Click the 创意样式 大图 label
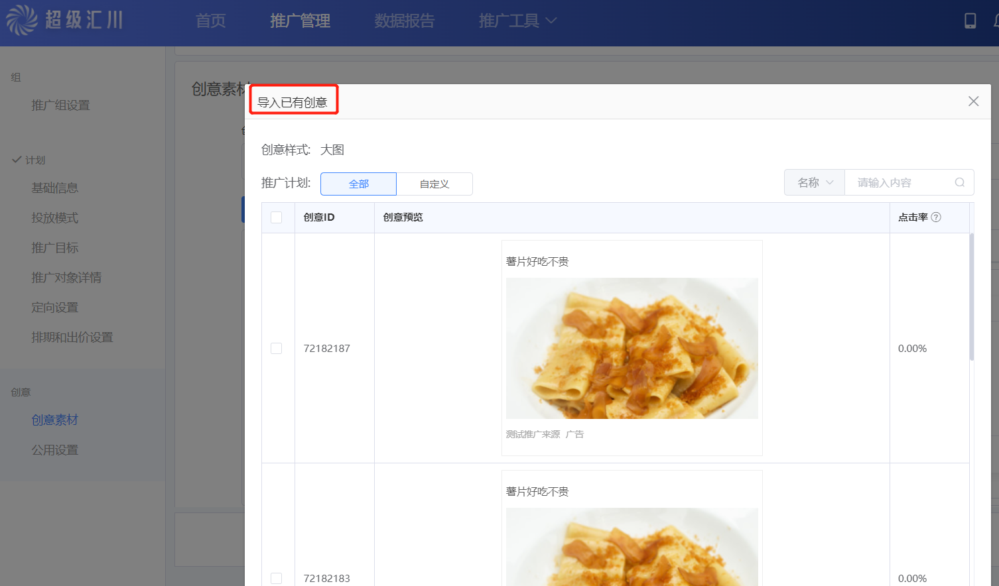The height and width of the screenshot is (586, 999). point(302,150)
